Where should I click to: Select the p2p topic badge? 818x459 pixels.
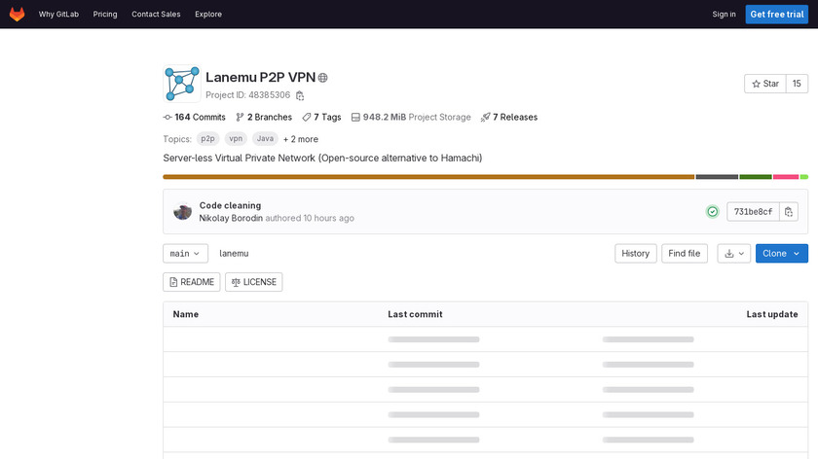coord(207,139)
